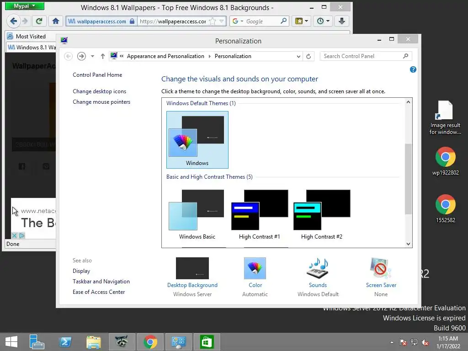Click Personalization breadcrumb segment

233,56
